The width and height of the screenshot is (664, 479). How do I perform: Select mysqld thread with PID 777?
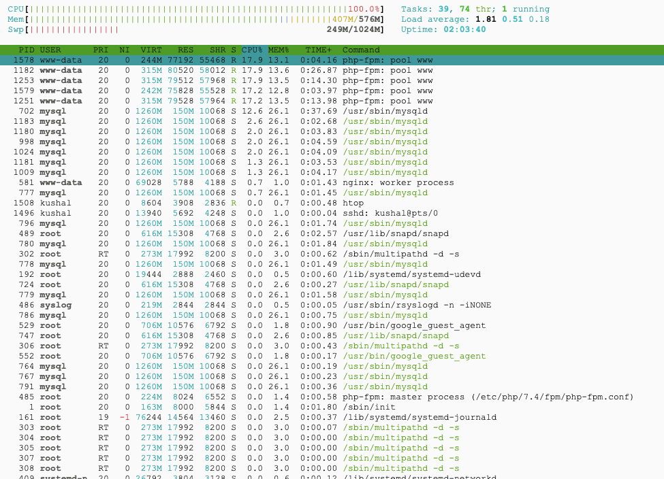pos(332,193)
